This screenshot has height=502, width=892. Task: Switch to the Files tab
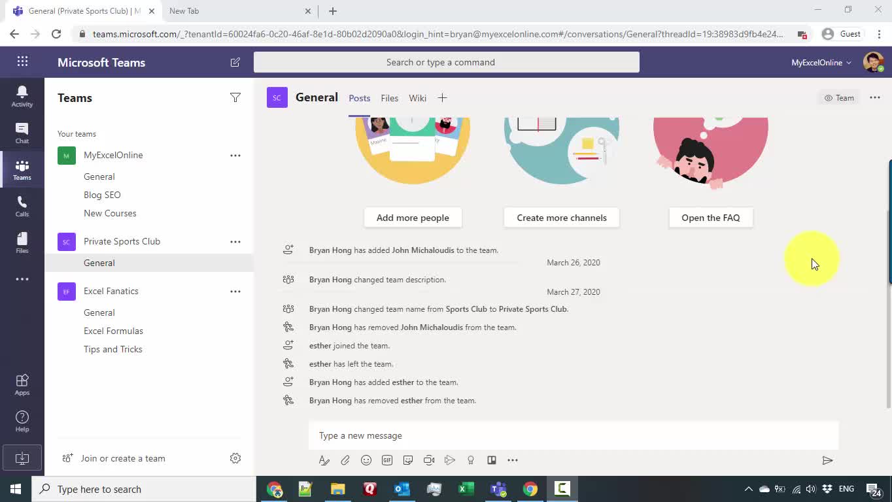tap(389, 98)
